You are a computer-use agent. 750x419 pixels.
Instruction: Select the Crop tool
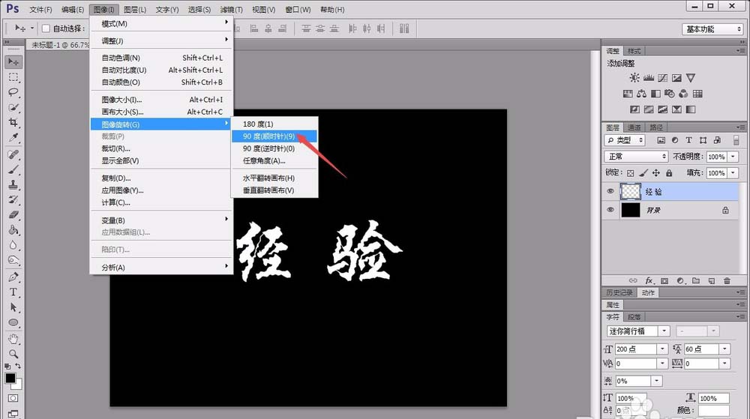click(13, 123)
